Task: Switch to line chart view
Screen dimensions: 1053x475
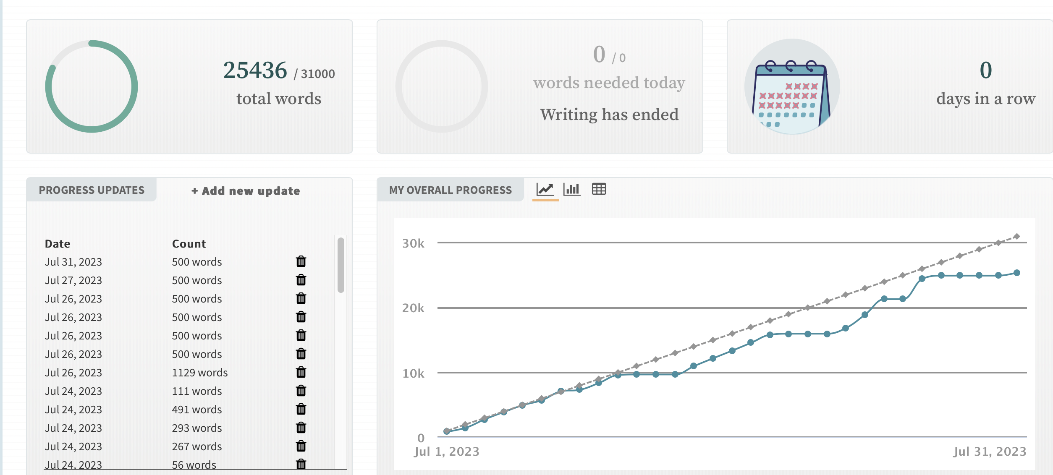Action: point(545,190)
